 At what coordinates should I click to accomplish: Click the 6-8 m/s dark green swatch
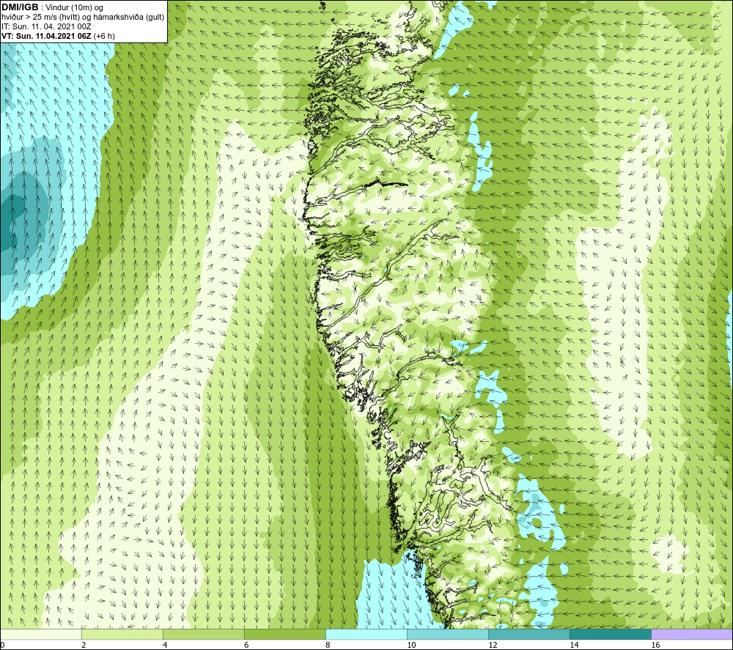284,634
